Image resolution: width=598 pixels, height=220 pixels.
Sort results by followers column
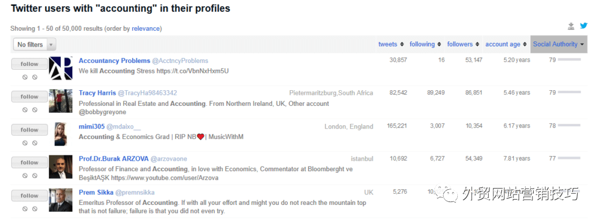click(x=463, y=44)
